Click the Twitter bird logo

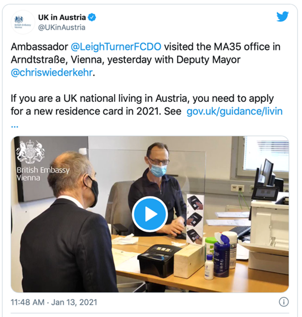(x=282, y=17)
